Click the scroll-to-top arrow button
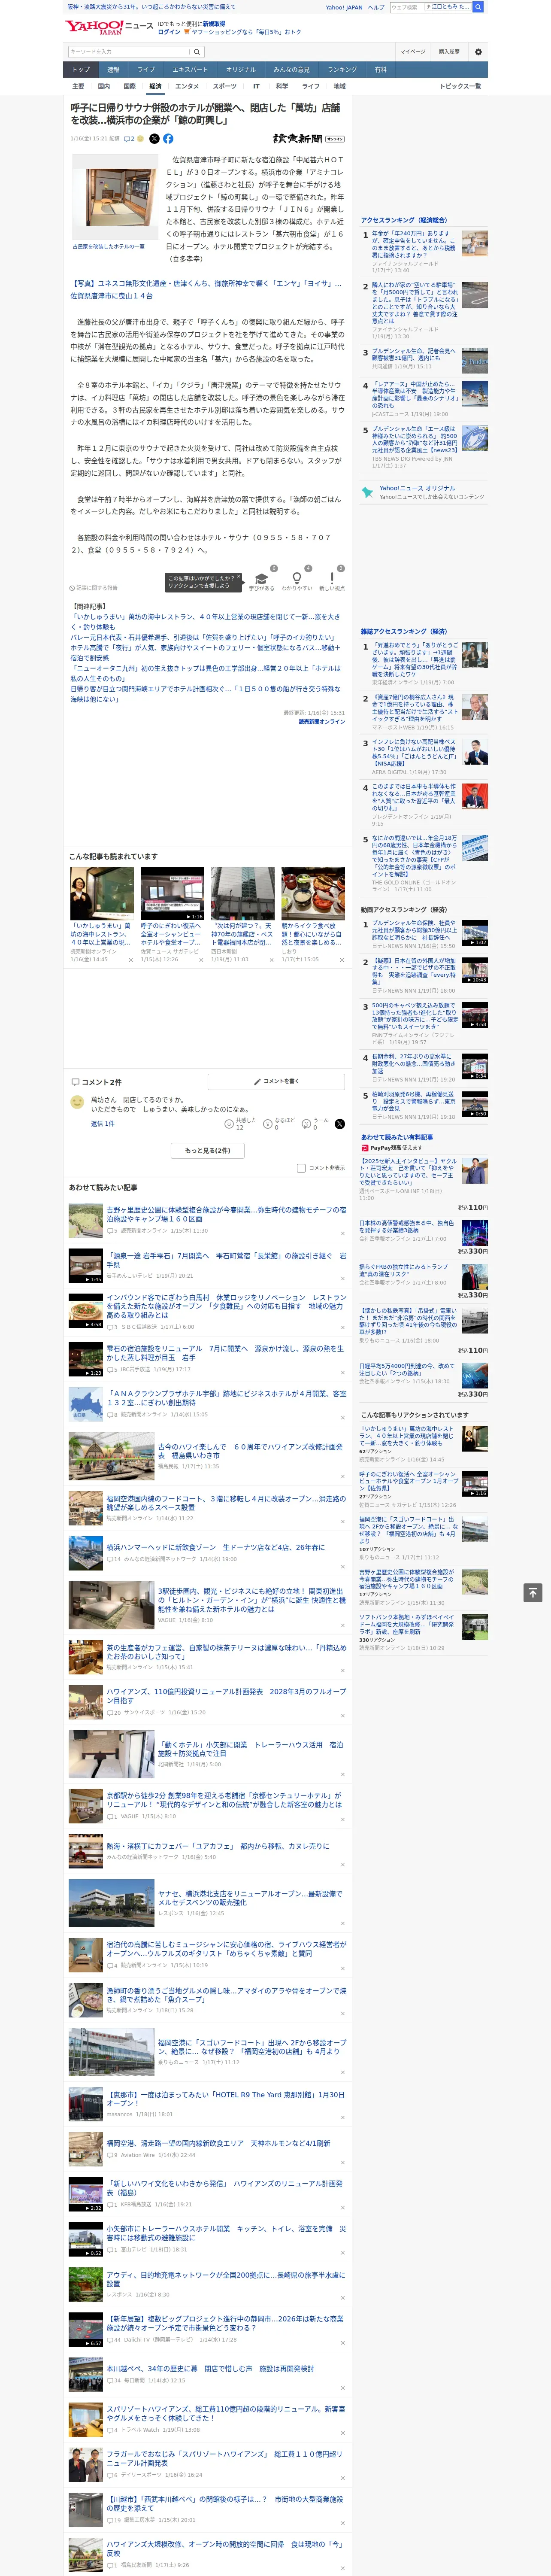 tap(532, 1593)
